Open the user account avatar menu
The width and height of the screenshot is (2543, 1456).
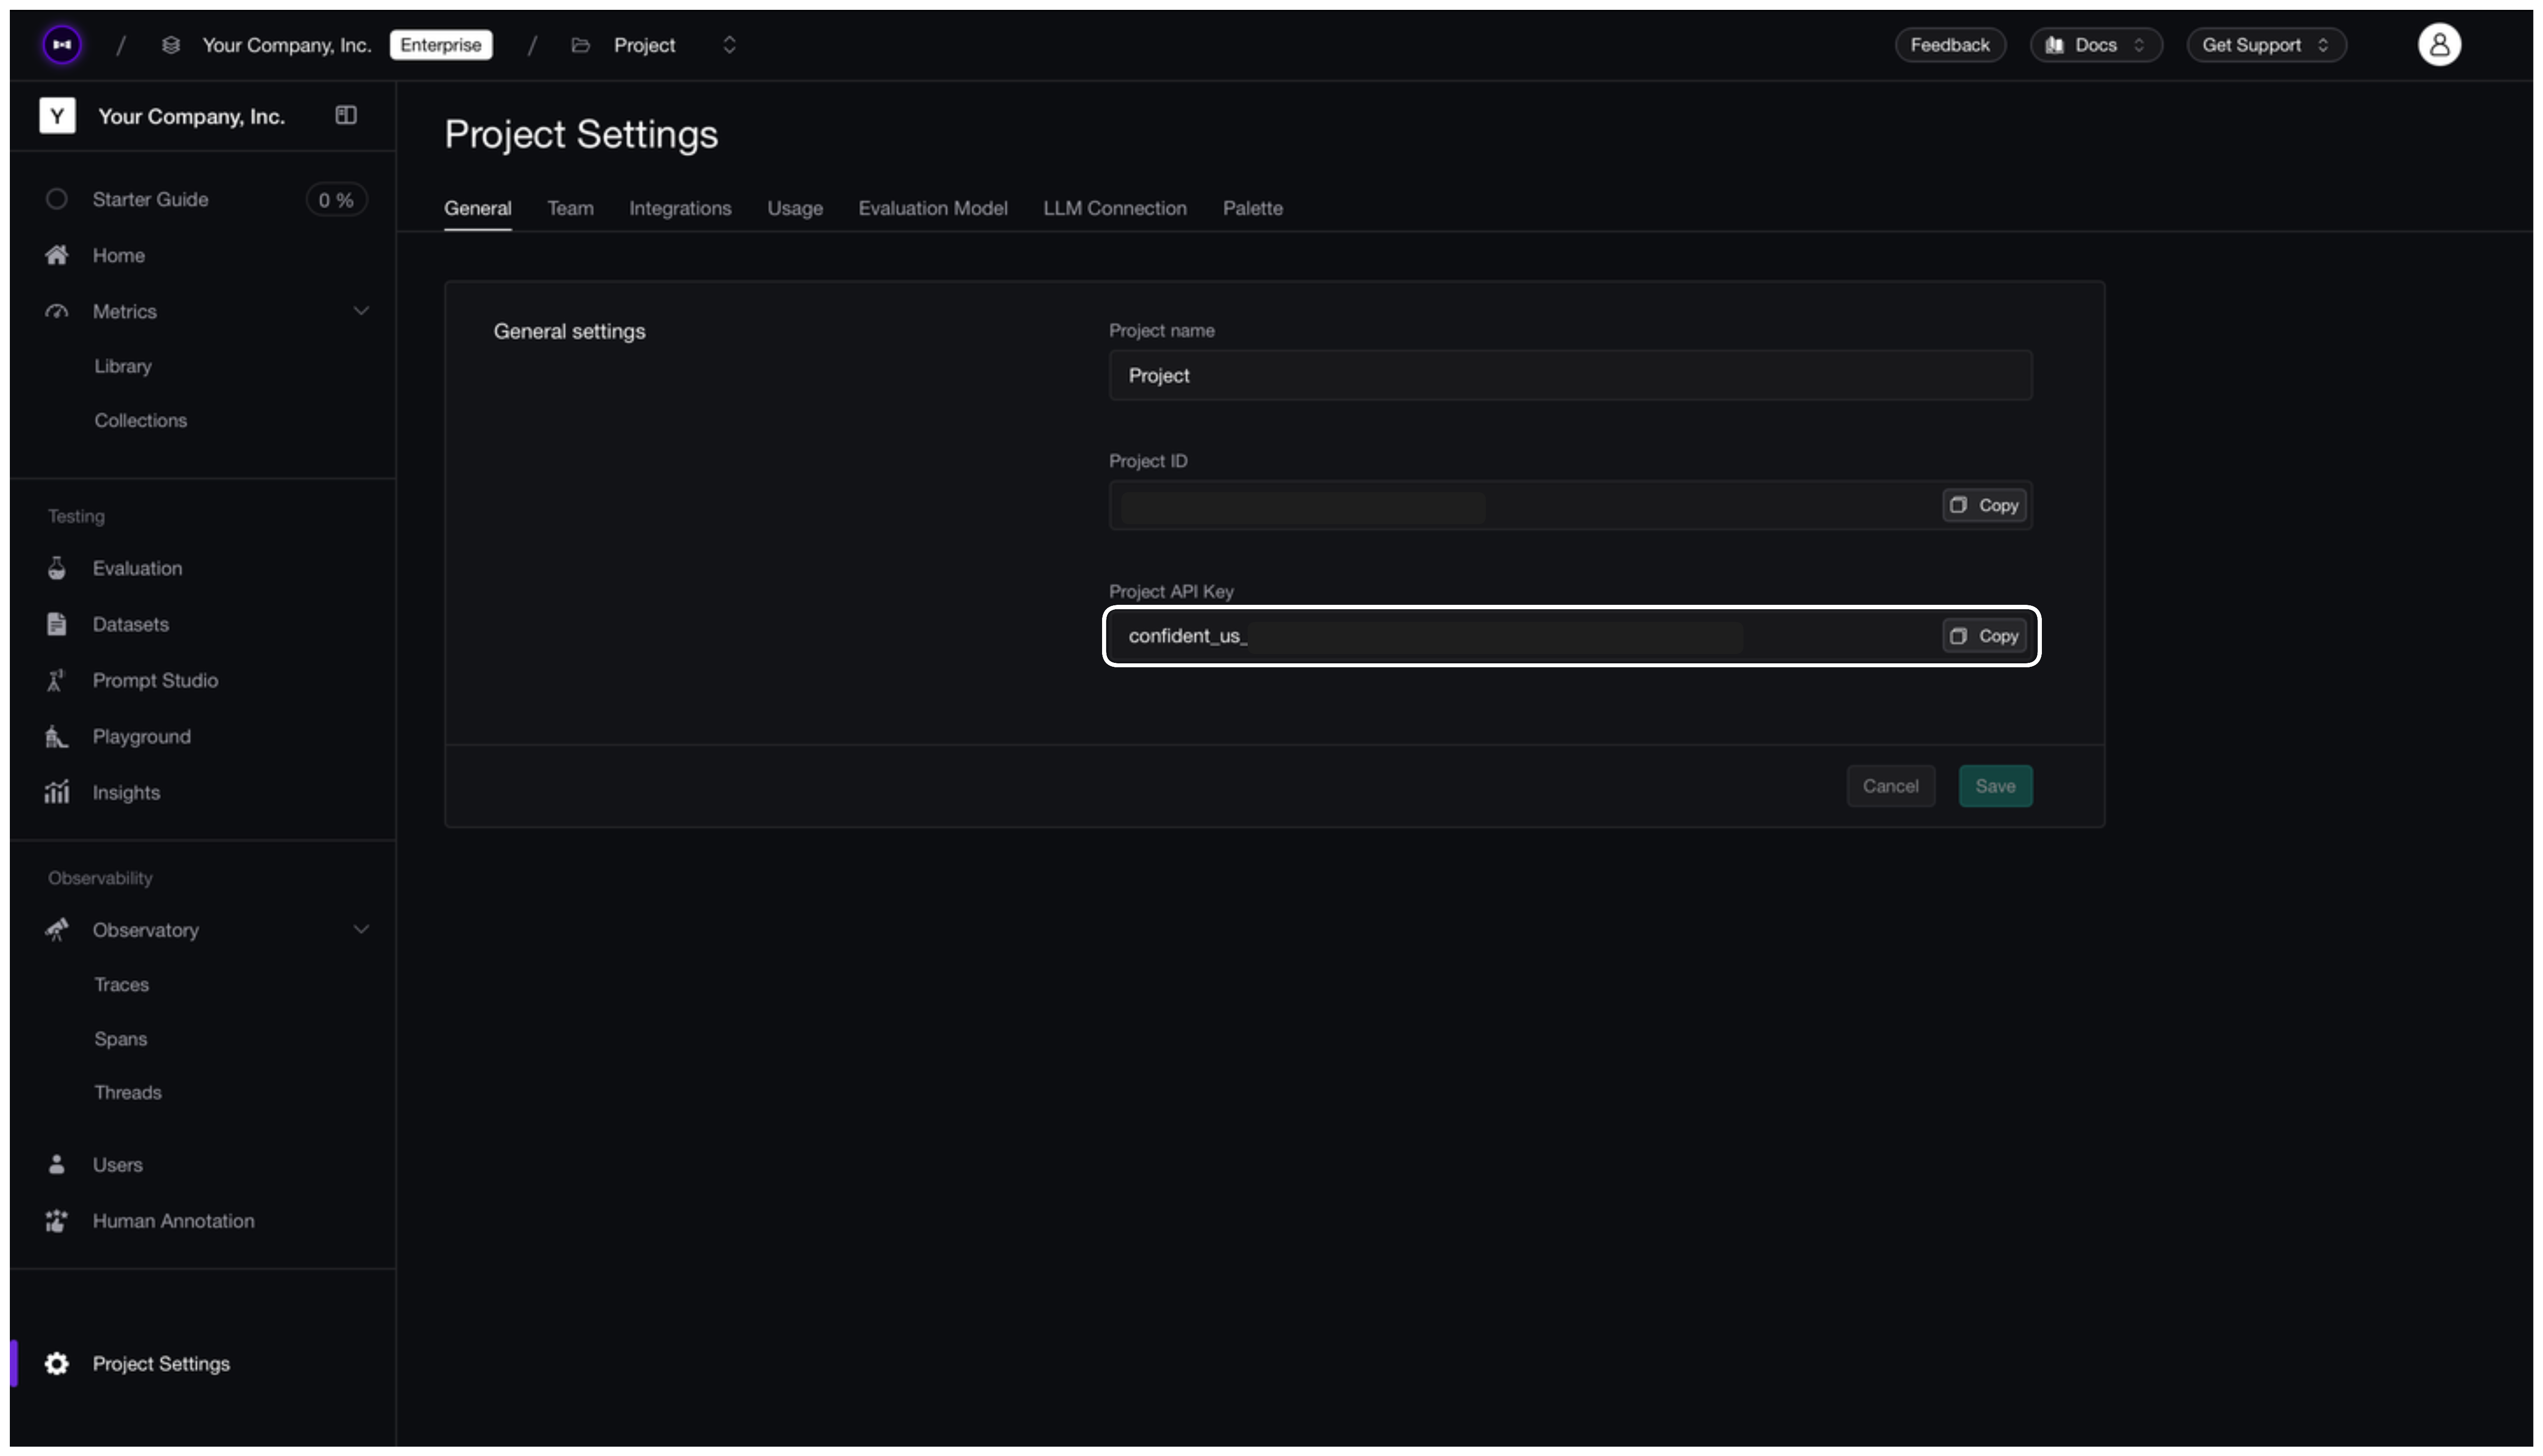2438,44
